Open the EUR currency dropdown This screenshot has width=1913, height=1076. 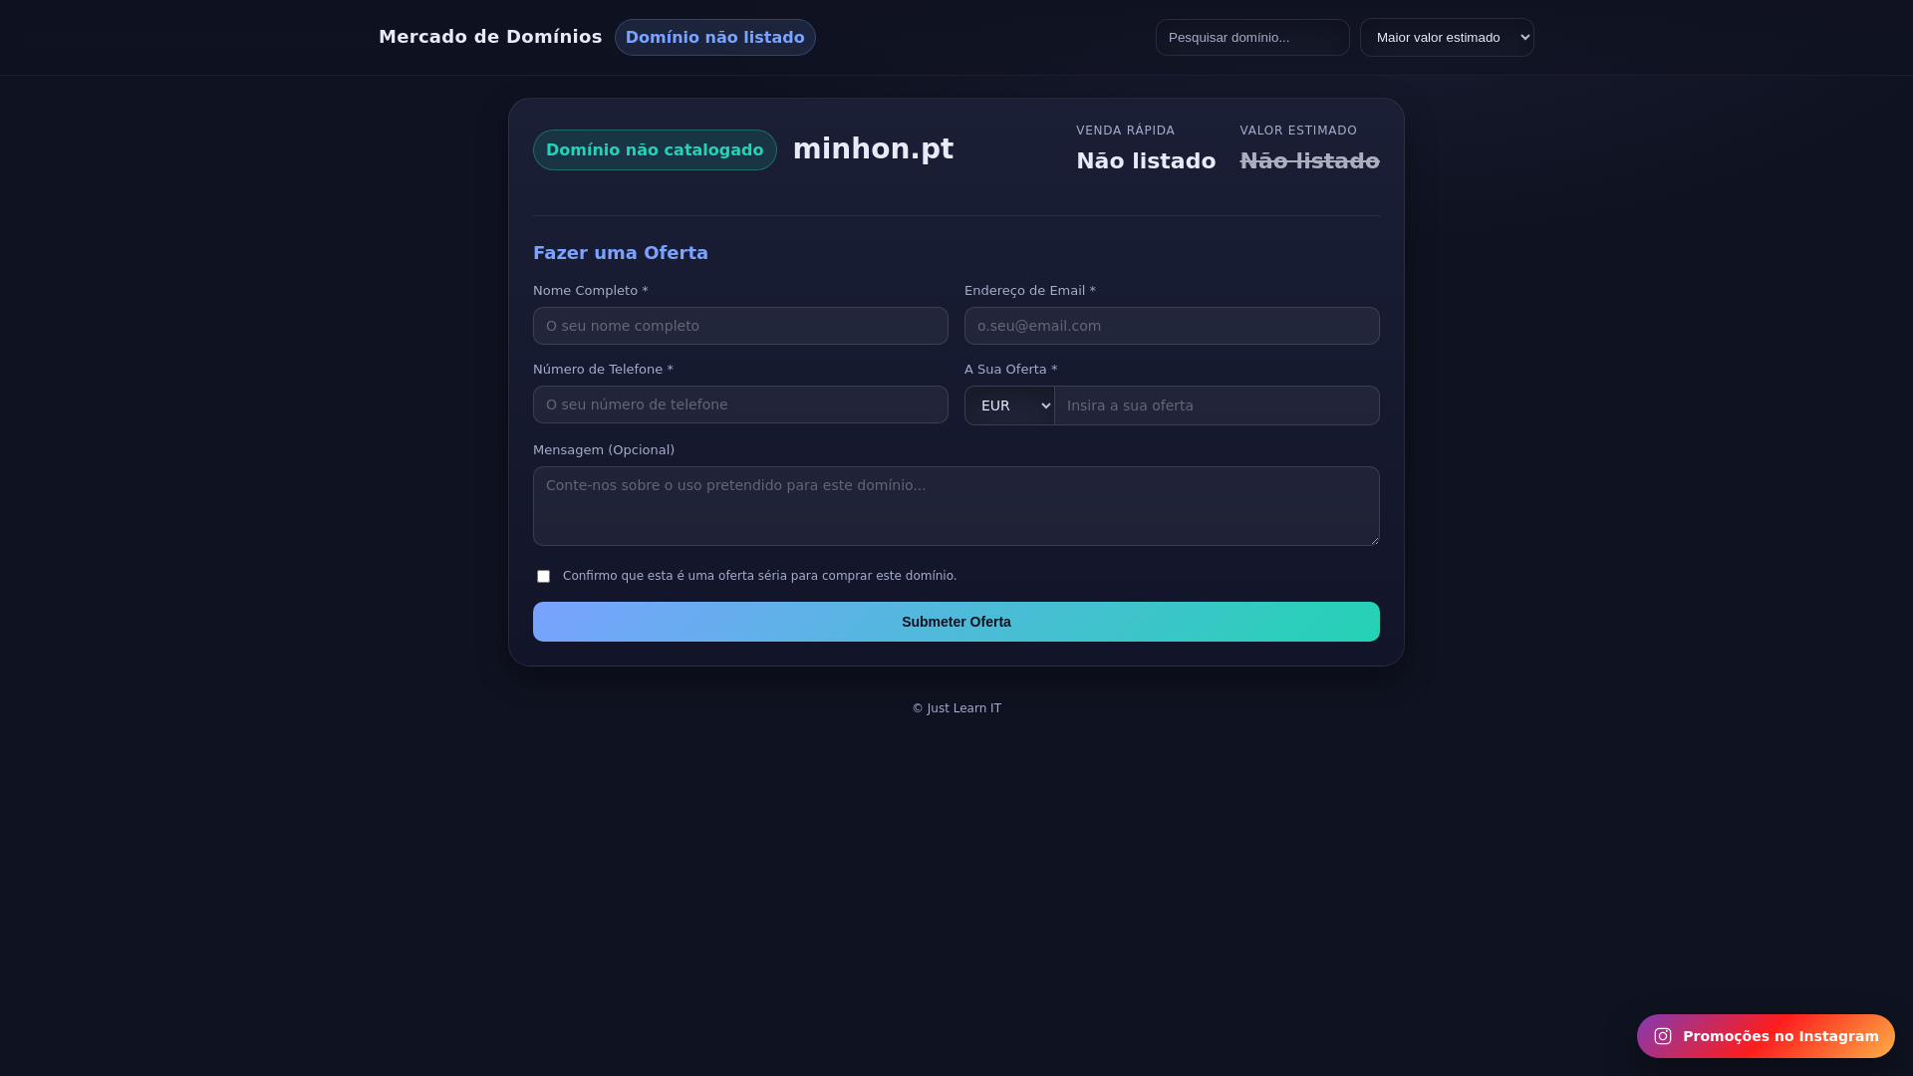click(1009, 405)
